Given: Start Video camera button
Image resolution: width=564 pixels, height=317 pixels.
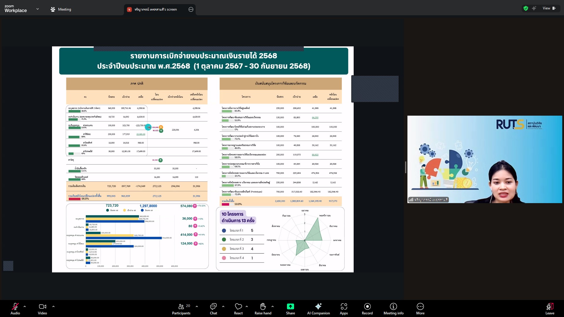Looking at the screenshot, I should click(42, 308).
